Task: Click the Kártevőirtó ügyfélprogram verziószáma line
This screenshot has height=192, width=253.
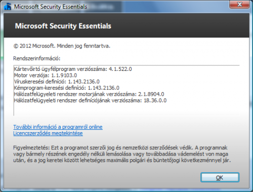Action: 73,69
